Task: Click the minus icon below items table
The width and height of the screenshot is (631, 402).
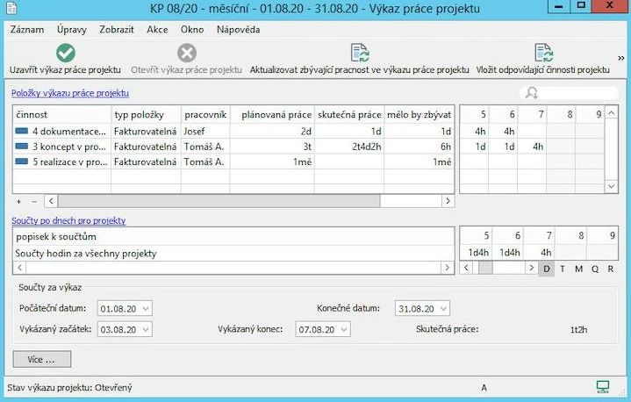Action: (34, 201)
